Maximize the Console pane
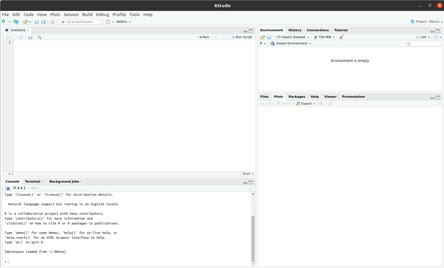Viewport: 444px width, 268px height. [x=251, y=182]
